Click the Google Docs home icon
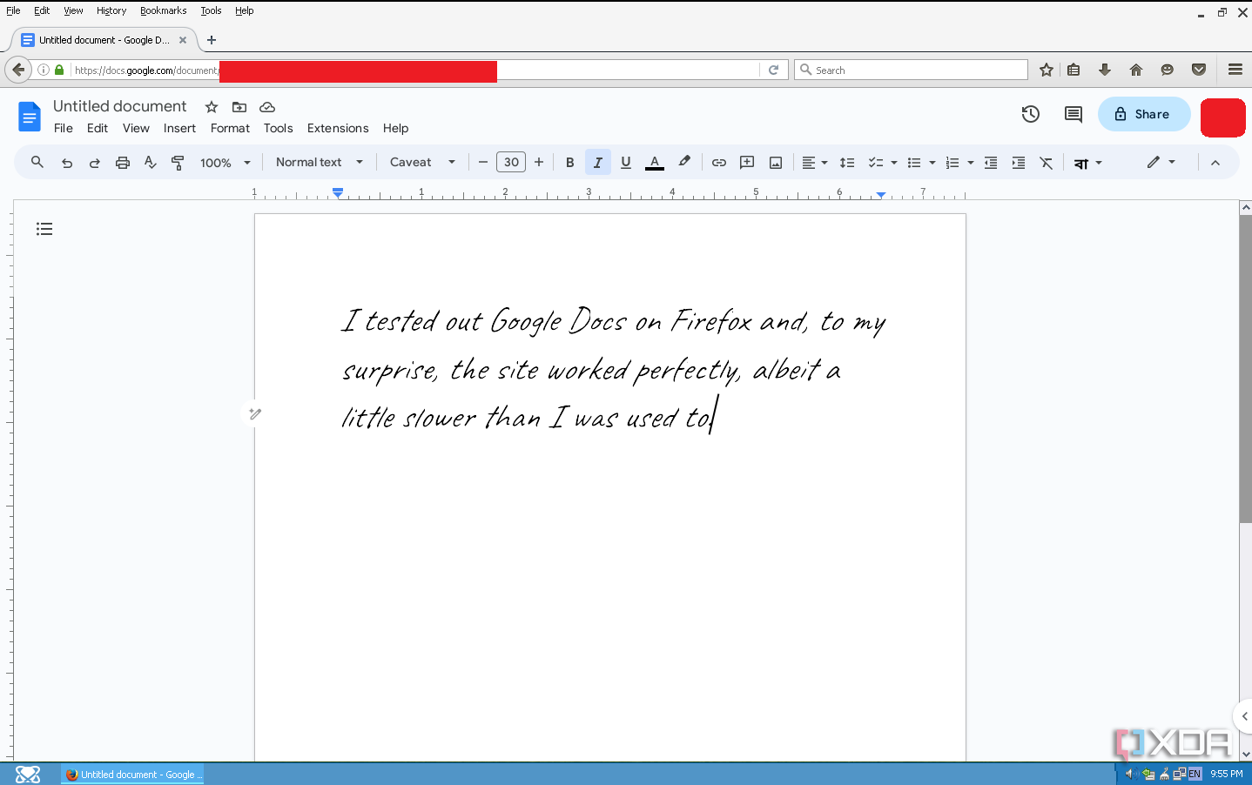This screenshot has width=1252, height=785. tap(30, 116)
